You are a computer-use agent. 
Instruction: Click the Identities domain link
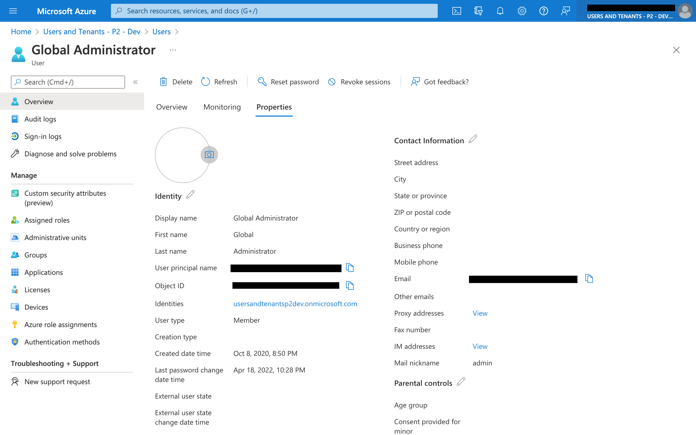[295, 303]
